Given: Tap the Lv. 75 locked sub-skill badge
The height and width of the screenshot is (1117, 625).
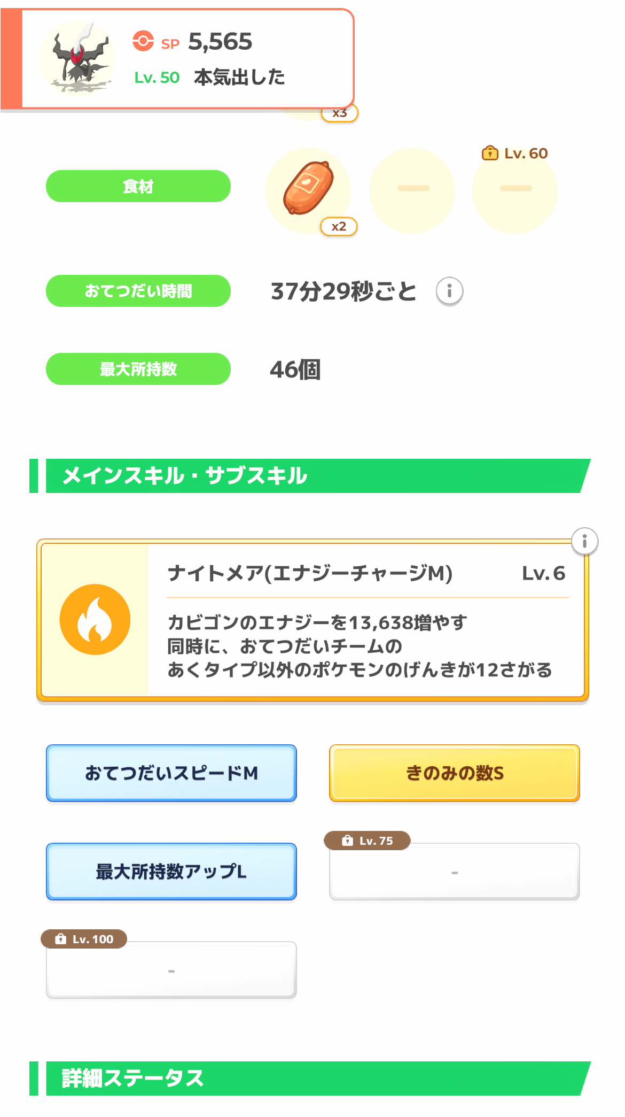Looking at the screenshot, I should (367, 841).
